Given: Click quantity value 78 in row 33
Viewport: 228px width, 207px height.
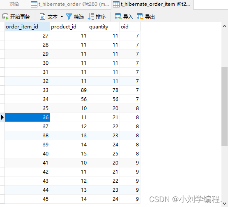Looking at the screenshot, I should click(115, 90).
